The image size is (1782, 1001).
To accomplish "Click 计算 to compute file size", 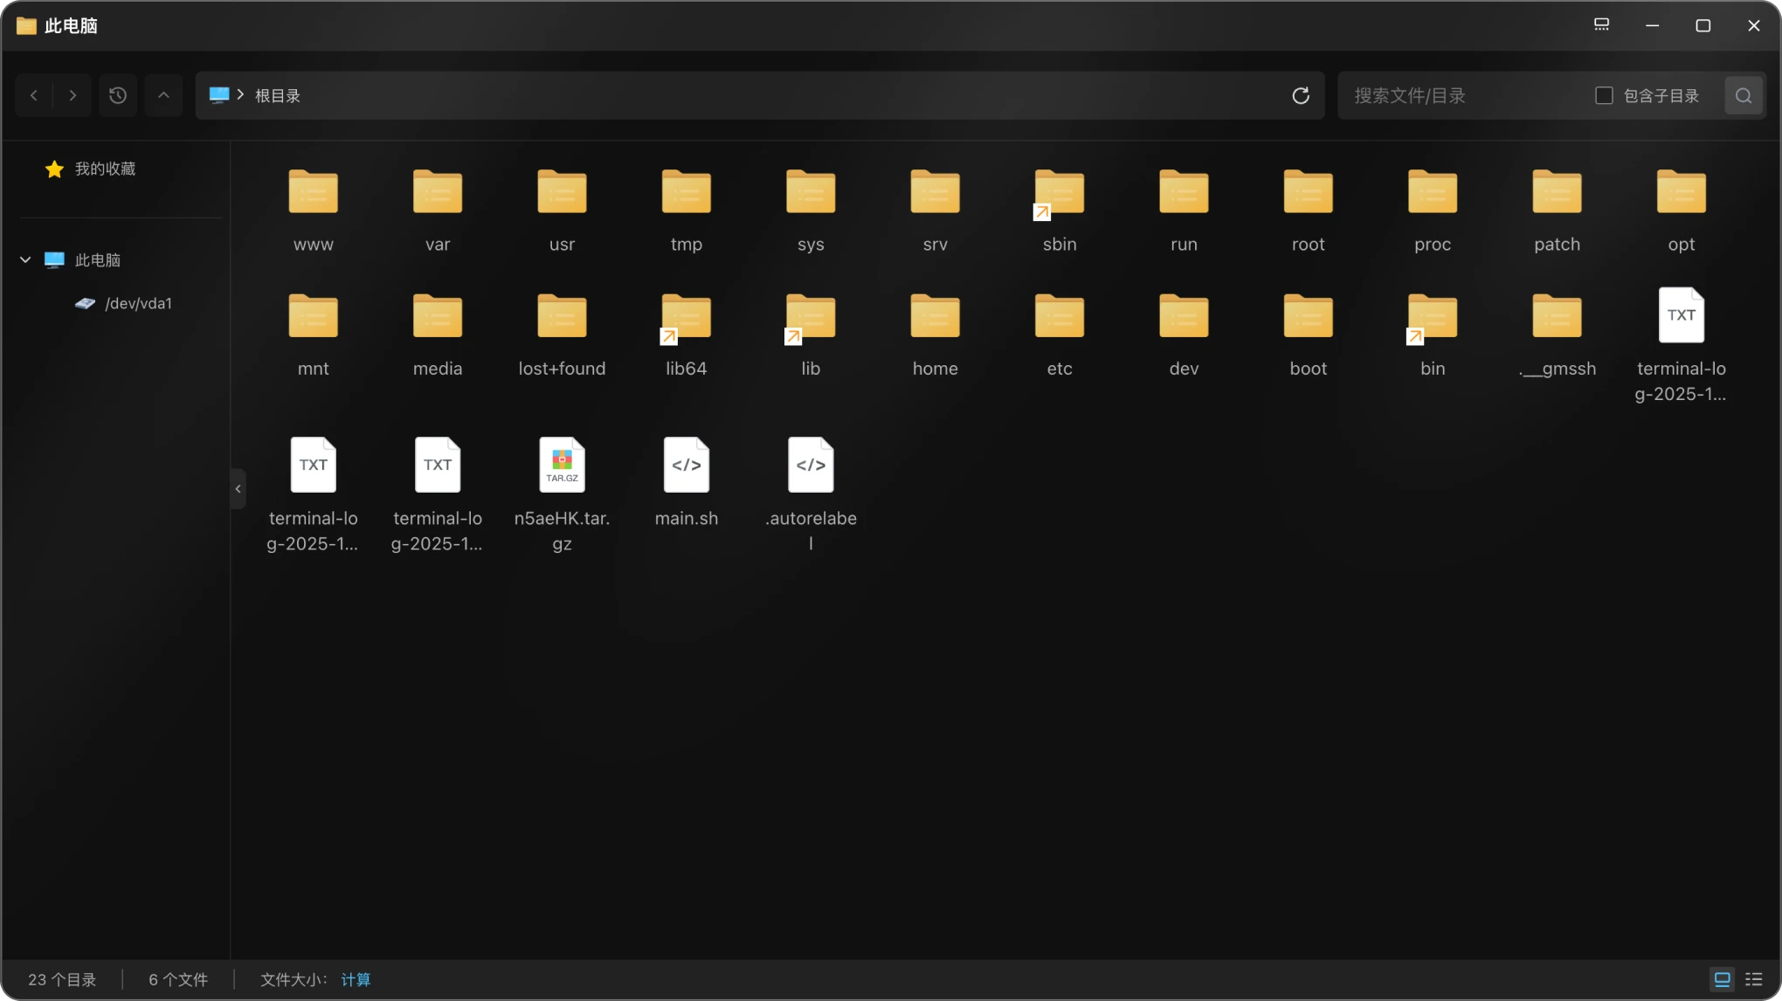I will pyautogui.click(x=356, y=979).
